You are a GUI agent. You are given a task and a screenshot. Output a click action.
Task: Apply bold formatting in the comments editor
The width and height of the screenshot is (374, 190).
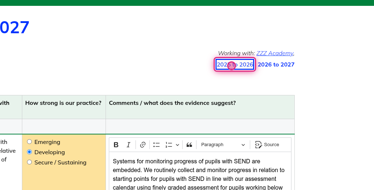tap(116, 145)
